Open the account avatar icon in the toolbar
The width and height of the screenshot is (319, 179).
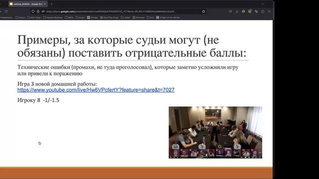click(x=243, y=11)
